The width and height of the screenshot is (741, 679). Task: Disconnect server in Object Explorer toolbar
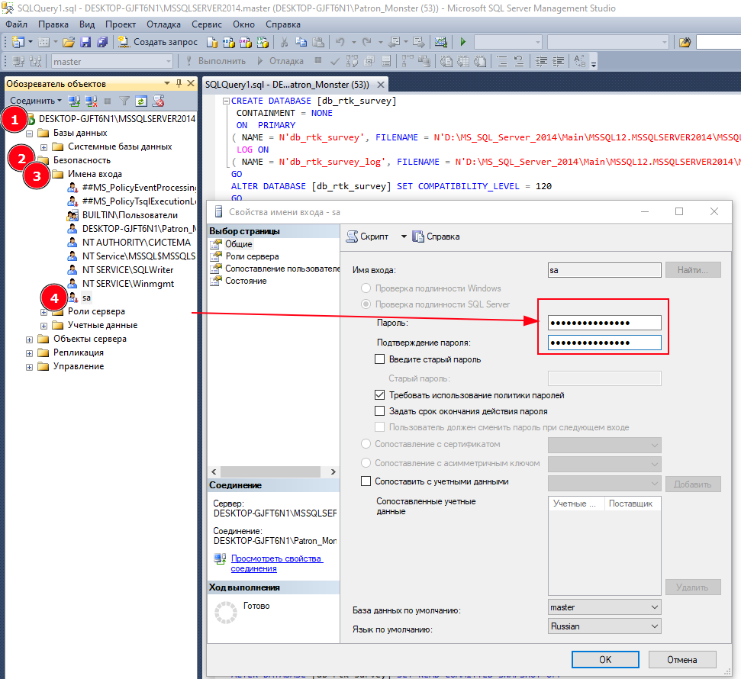91,101
